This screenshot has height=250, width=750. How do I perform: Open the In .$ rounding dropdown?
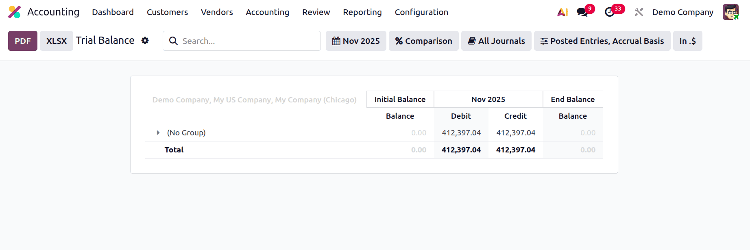pyautogui.click(x=687, y=41)
